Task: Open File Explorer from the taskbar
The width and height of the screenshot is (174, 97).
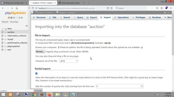Action: 58,95
